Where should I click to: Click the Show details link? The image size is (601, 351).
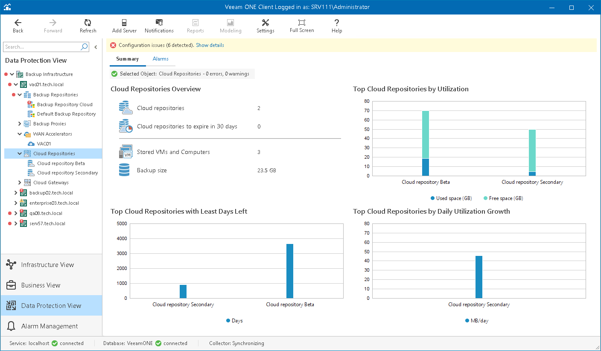(210, 45)
